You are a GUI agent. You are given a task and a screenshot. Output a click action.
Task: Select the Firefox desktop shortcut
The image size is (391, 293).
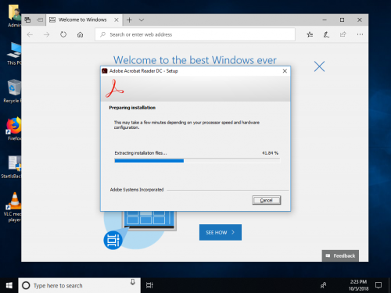point(14,129)
